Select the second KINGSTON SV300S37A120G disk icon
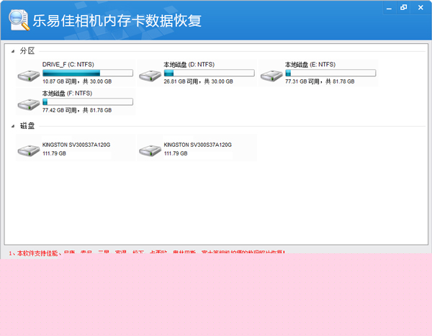The image size is (432, 336). pos(150,150)
